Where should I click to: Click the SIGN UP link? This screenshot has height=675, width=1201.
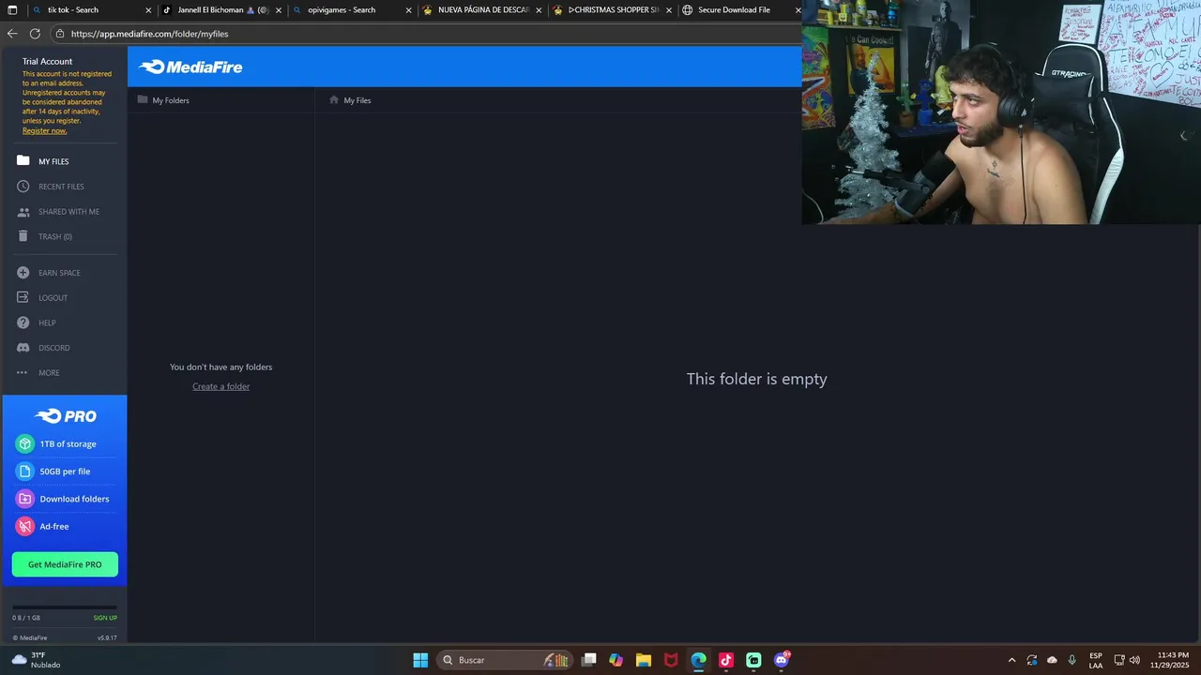click(105, 618)
